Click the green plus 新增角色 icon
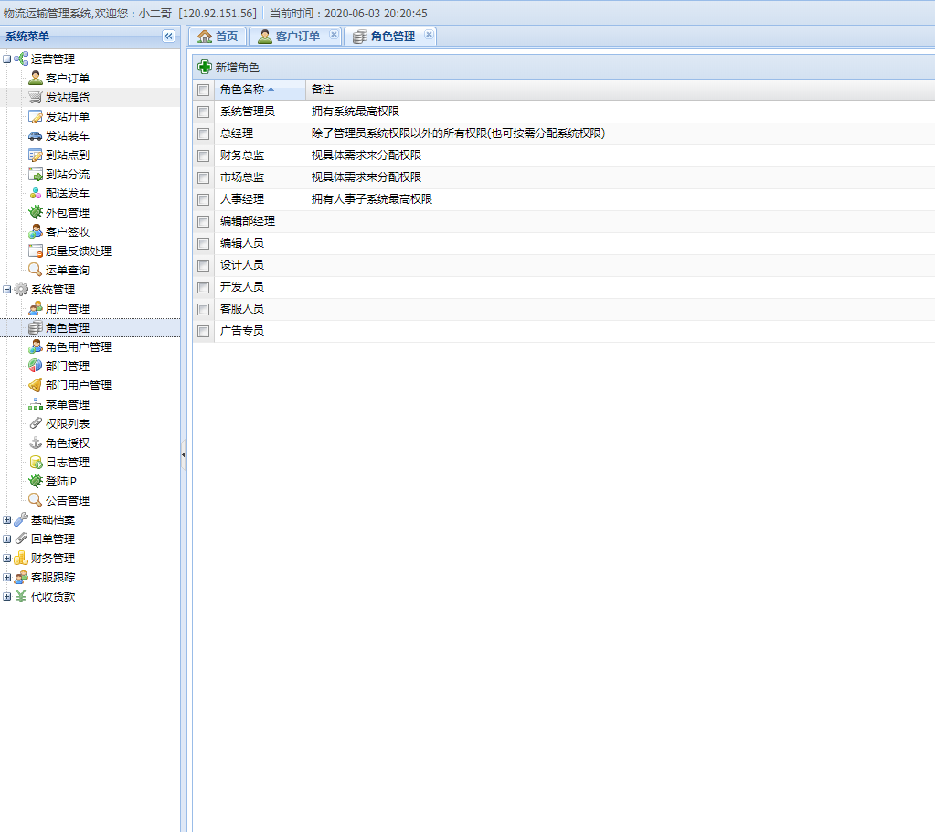Screen dimensions: 935x832 click(205, 67)
